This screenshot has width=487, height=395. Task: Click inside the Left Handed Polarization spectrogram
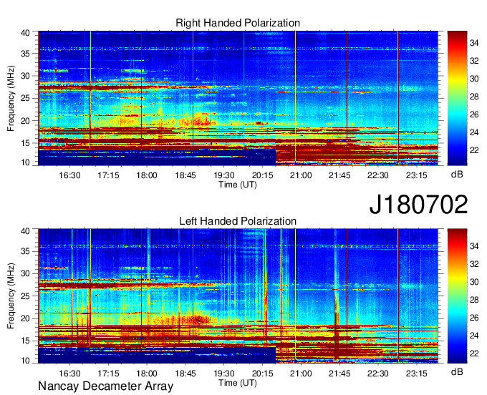tap(238, 296)
